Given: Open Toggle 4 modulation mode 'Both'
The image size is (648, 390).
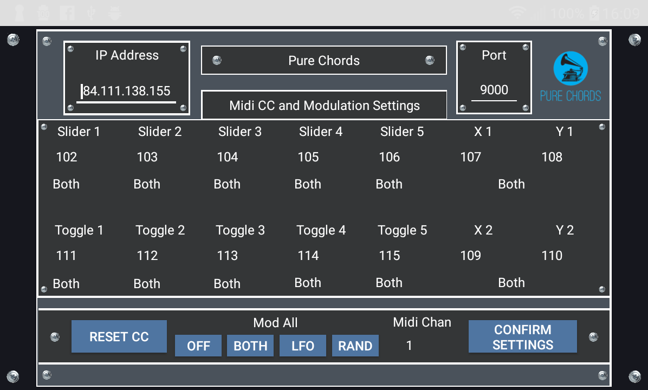Looking at the screenshot, I should (x=308, y=283).
